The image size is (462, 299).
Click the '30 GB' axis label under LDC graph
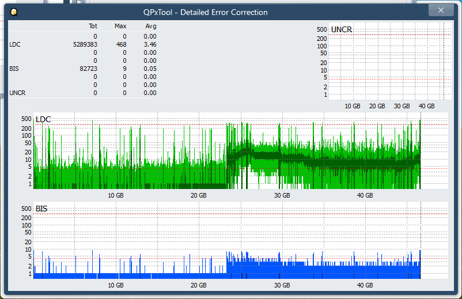tap(282, 195)
